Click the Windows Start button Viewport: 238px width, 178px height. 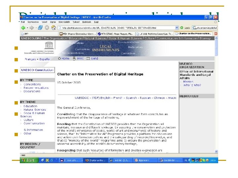29,160
